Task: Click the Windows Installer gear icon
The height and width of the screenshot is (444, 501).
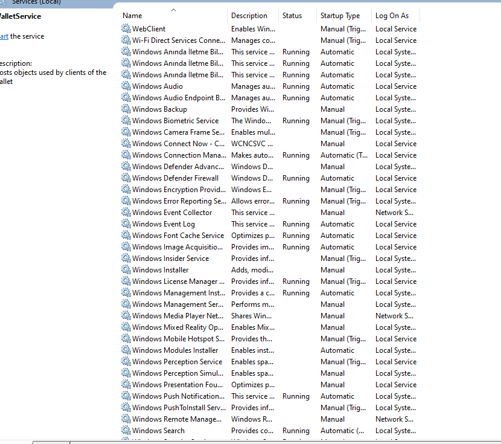Action: [126, 270]
